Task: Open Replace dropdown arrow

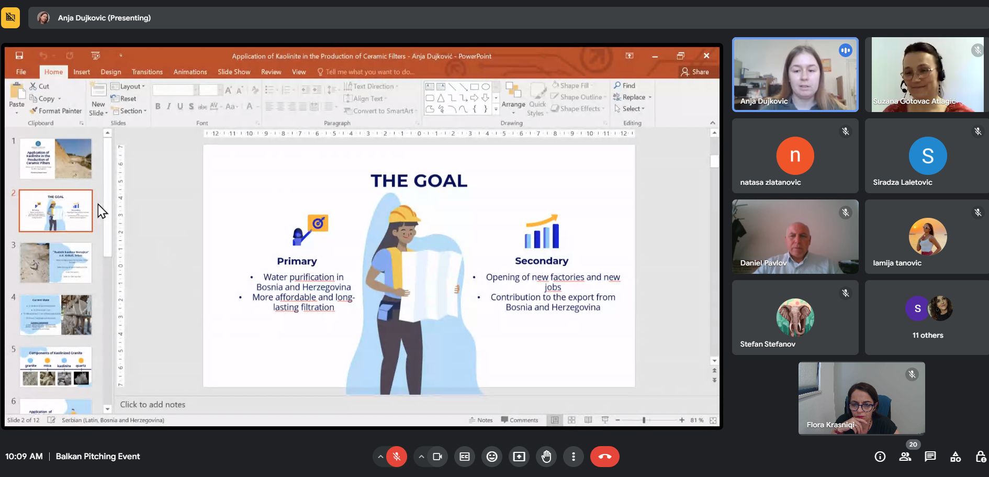Action: [x=650, y=97]
